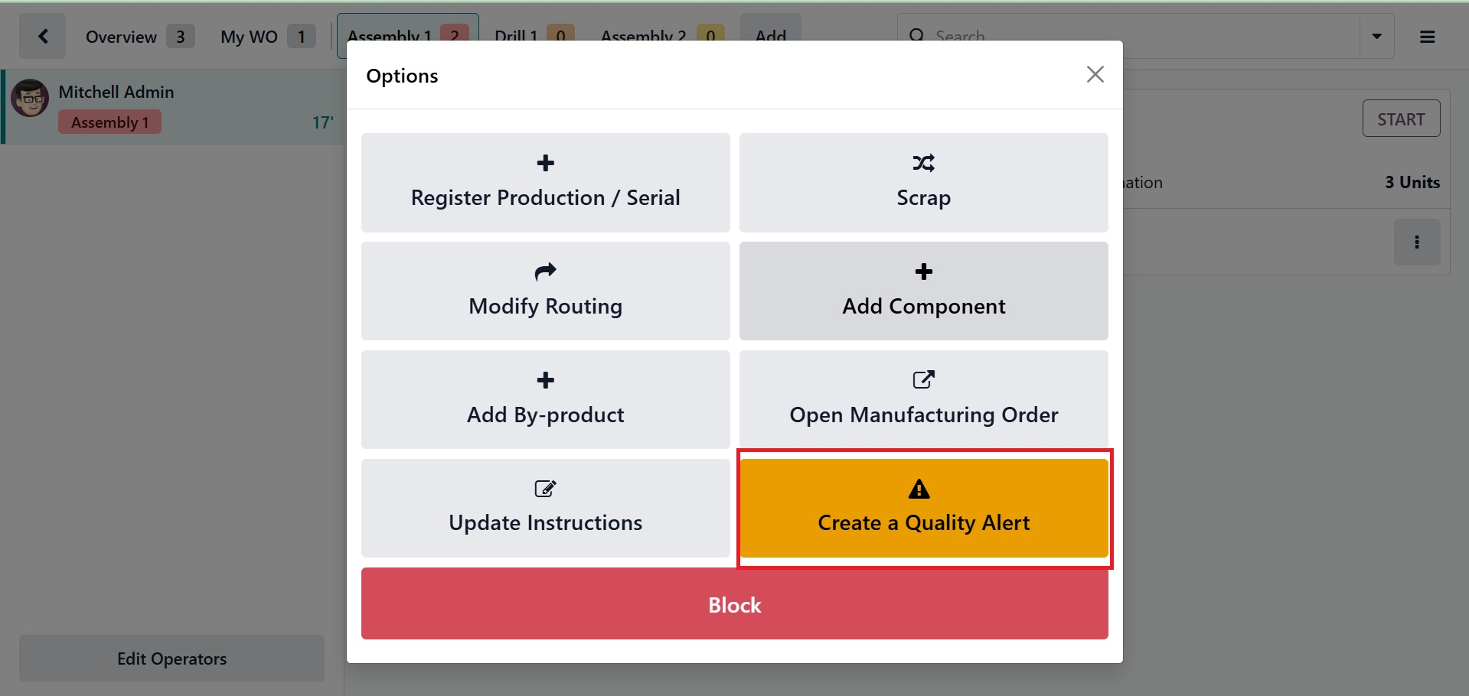Open the Overview tab
The height and width of the screenshot is (696, 1469).
pyautogui.click(x=139, y=36)
